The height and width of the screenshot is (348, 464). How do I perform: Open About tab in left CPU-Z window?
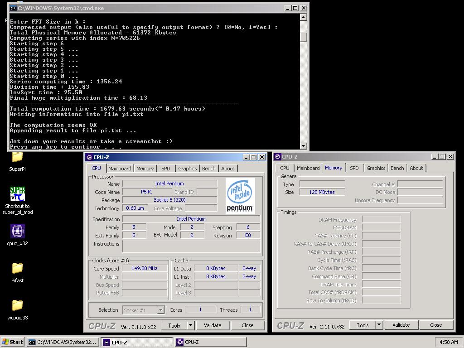coord(227,169)
